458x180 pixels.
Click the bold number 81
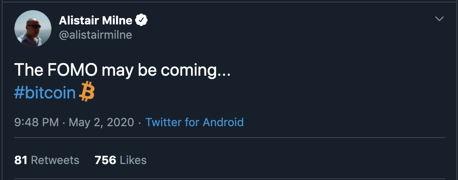pyautogui.click(x=21, y=160)
